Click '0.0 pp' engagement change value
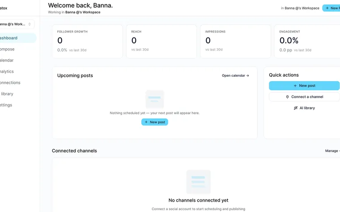The height and width of the screenshot is (212, 340). 285,50
